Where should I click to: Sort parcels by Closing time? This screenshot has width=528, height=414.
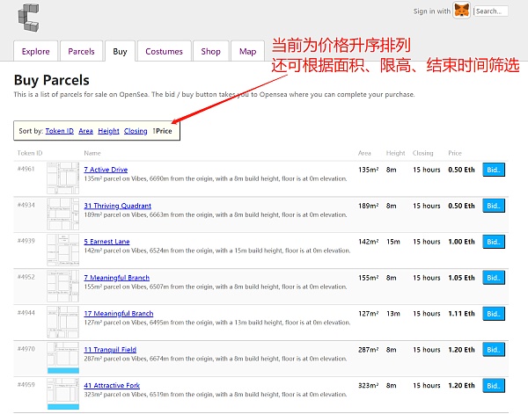136,131
